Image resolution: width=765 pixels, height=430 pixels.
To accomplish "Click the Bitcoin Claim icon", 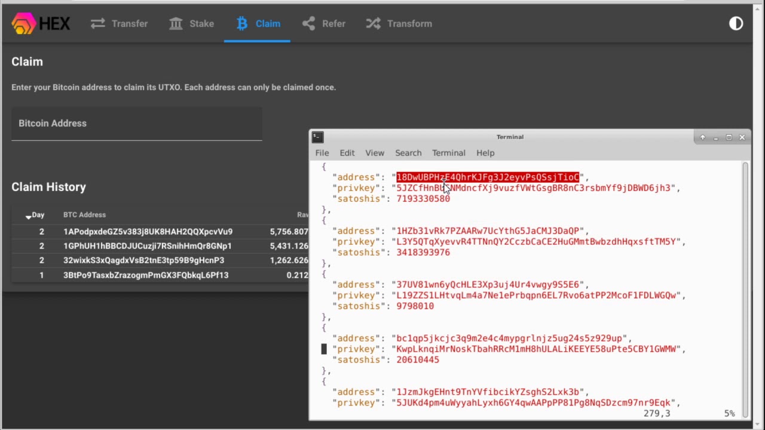I will (241, 24).
